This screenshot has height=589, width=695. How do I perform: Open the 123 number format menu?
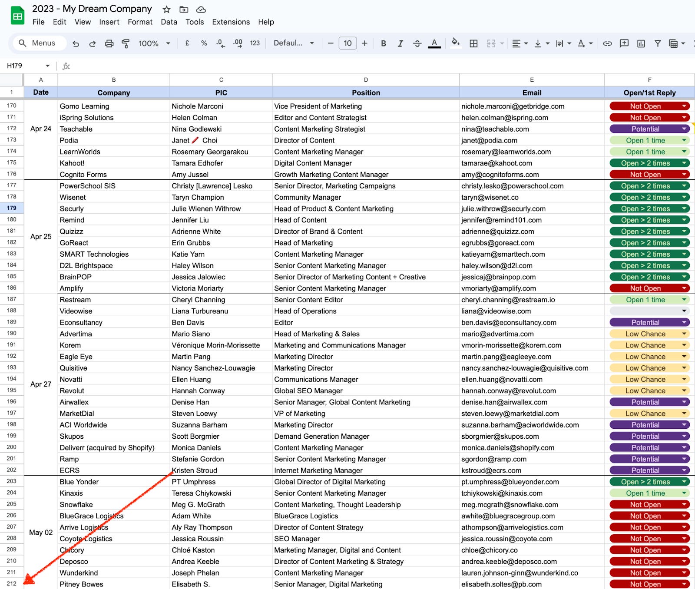[255, 43]
